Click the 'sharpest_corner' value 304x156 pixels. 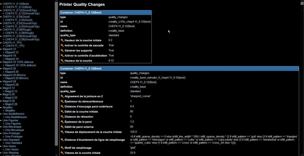point(140,96)
